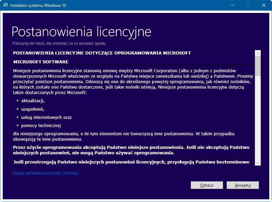Viewport: 272px width, 202px height.
Task: Minimize the Instalator systemu Windows 10 window
Action: [233, 5]
